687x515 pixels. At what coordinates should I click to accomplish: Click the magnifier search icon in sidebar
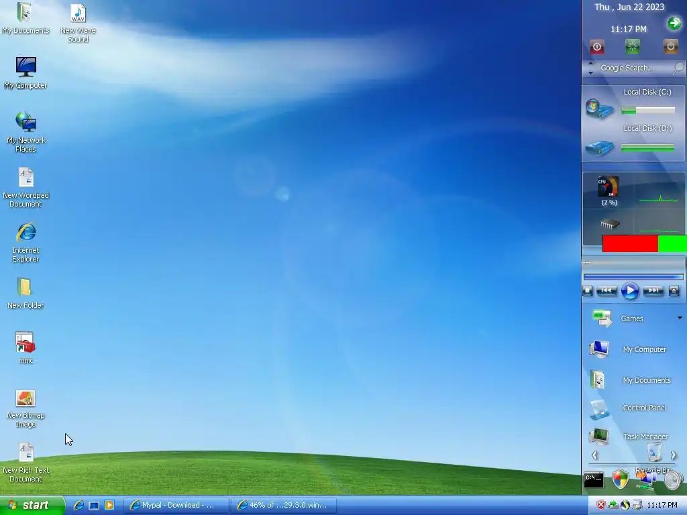tap(678, 68)
